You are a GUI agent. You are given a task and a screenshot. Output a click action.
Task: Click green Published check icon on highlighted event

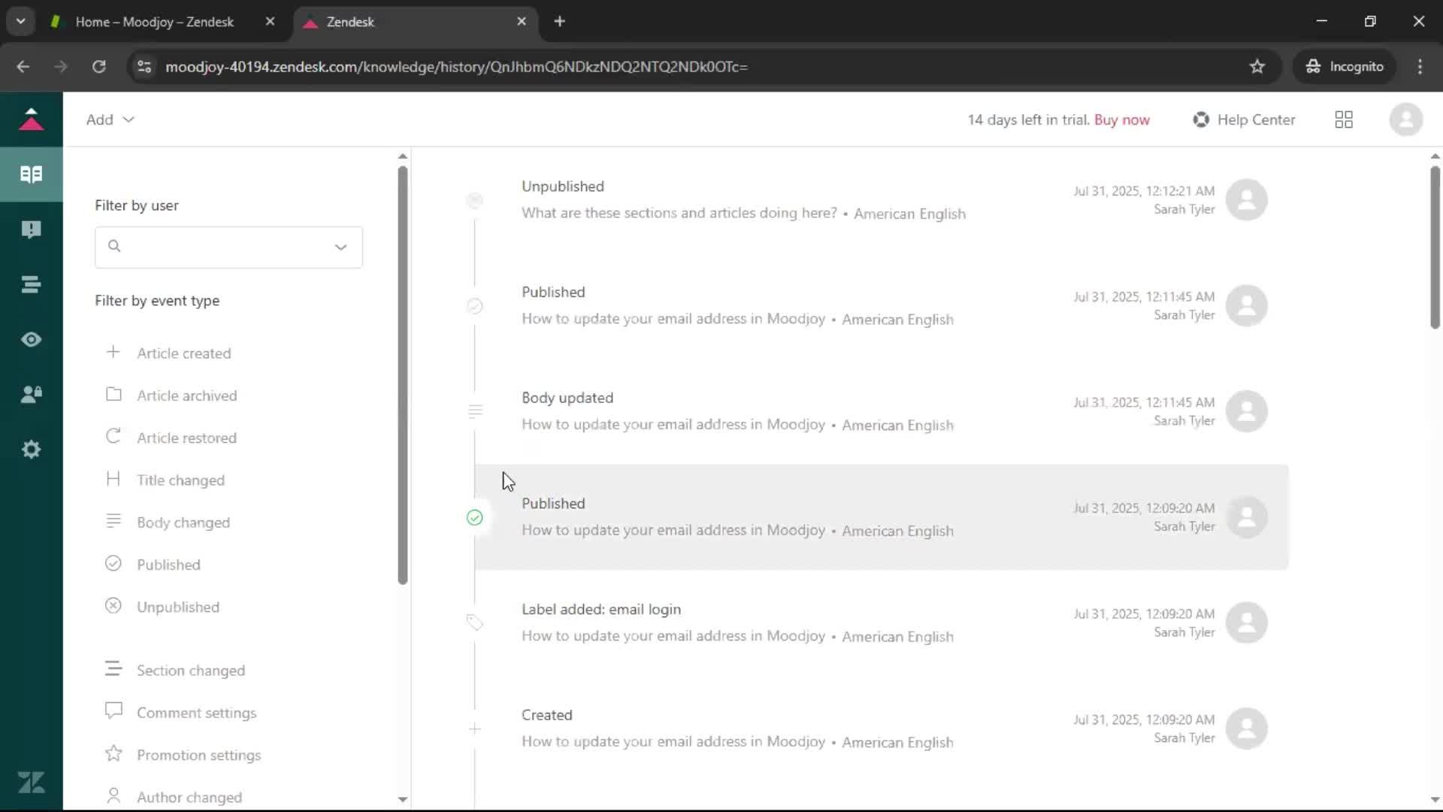coord(475,517)
